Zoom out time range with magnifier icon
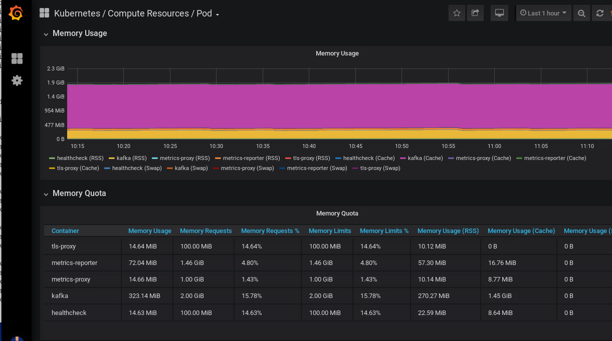 pos(581,13)
